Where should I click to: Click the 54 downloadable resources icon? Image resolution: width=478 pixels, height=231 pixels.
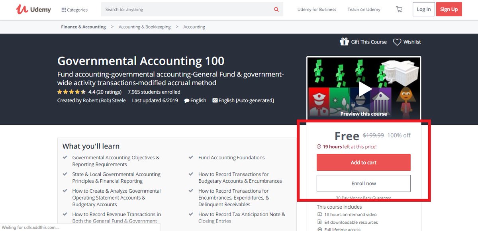[319, 222]
